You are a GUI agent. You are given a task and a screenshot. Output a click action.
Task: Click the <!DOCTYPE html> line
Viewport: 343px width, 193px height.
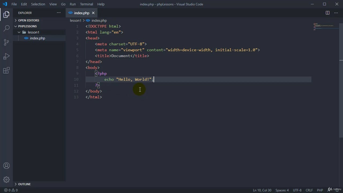coord(103,26)
